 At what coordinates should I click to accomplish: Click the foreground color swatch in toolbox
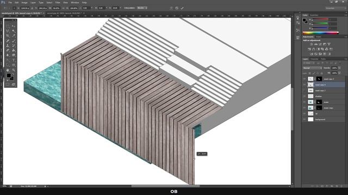click(9, 76)
